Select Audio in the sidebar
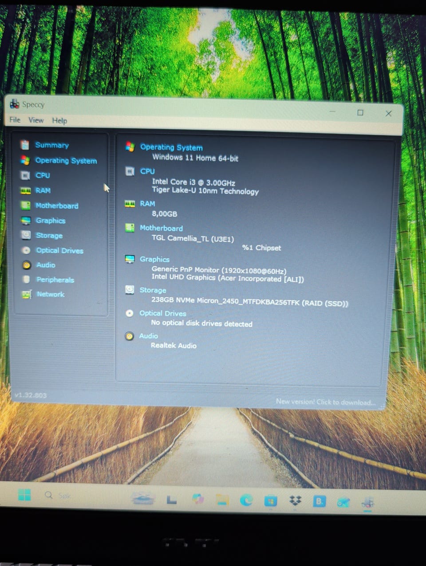This screenshot has width=426, height=566. (x=46, y=265)
